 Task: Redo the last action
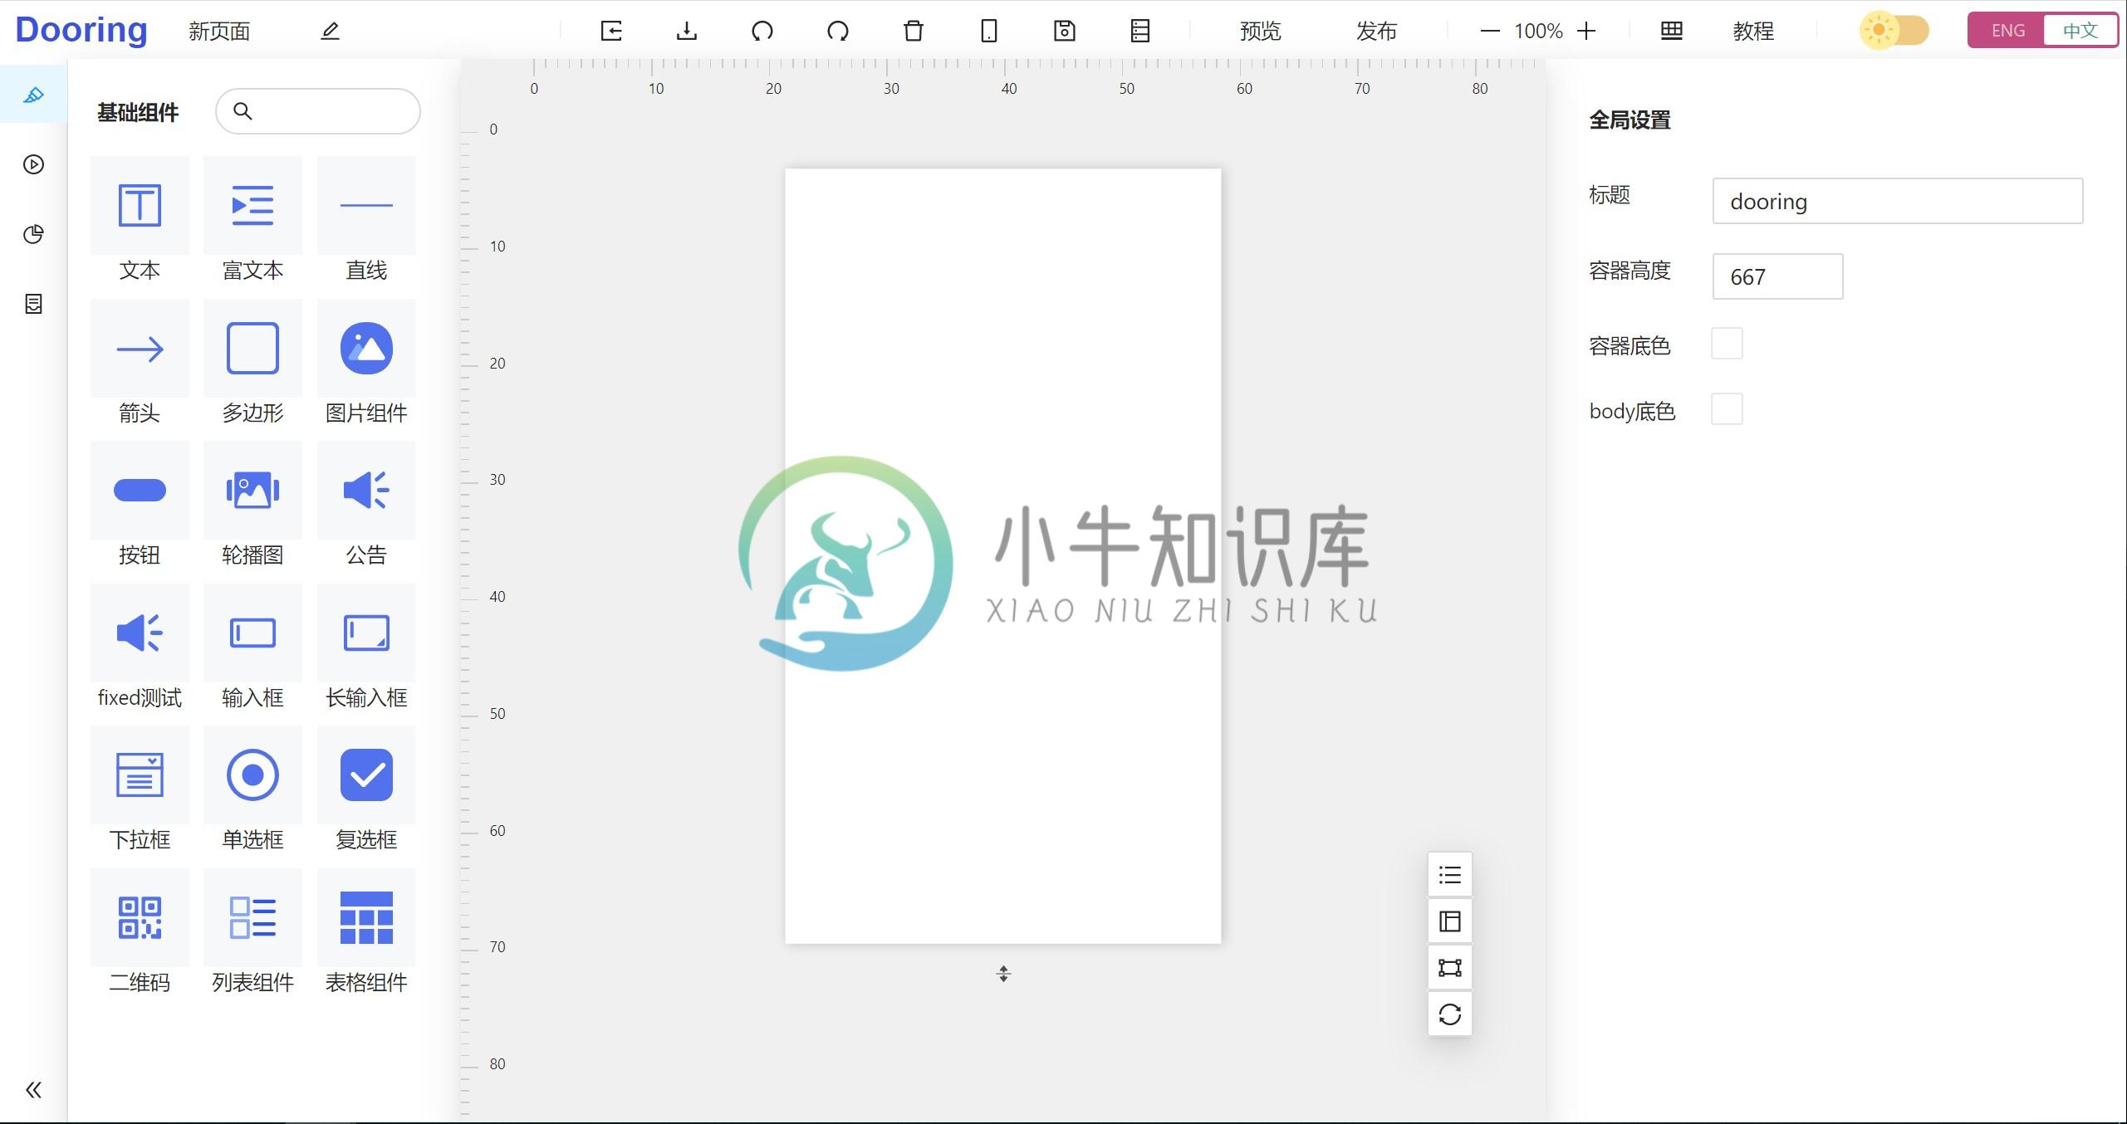coord(838,31)
